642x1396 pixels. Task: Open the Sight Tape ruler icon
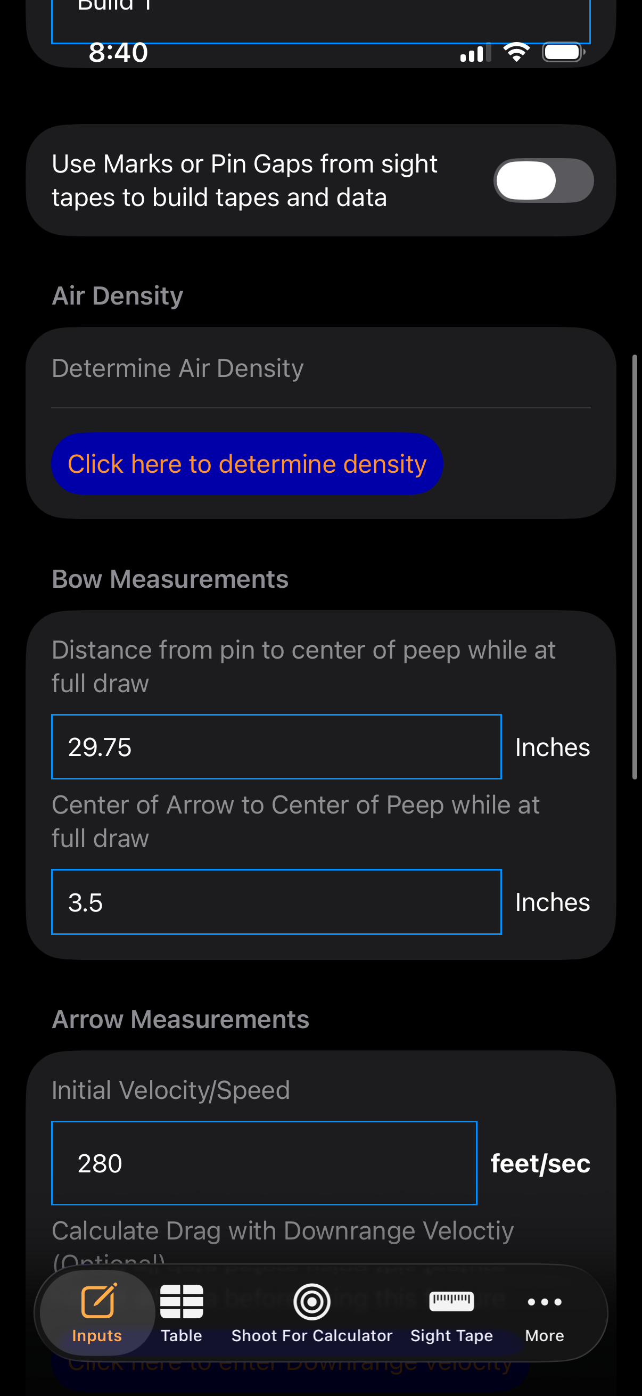[x=451, y=1301]
